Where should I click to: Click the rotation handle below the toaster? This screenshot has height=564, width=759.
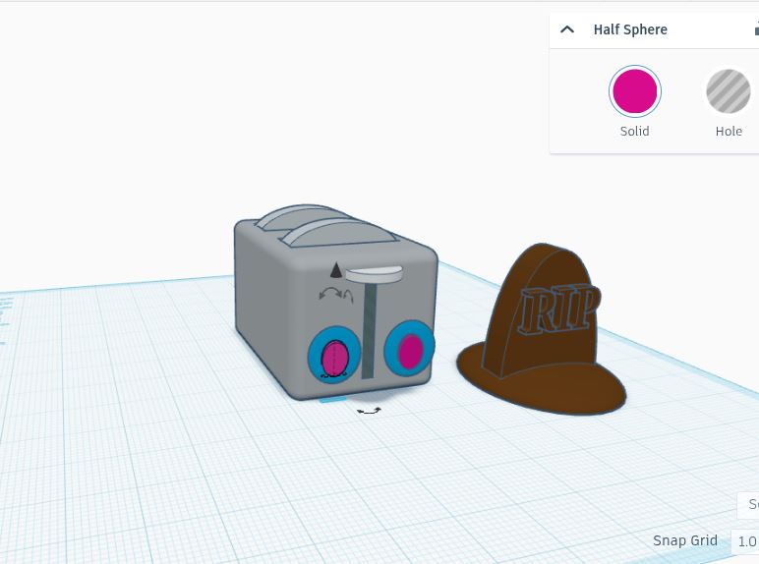click(369, 410)
